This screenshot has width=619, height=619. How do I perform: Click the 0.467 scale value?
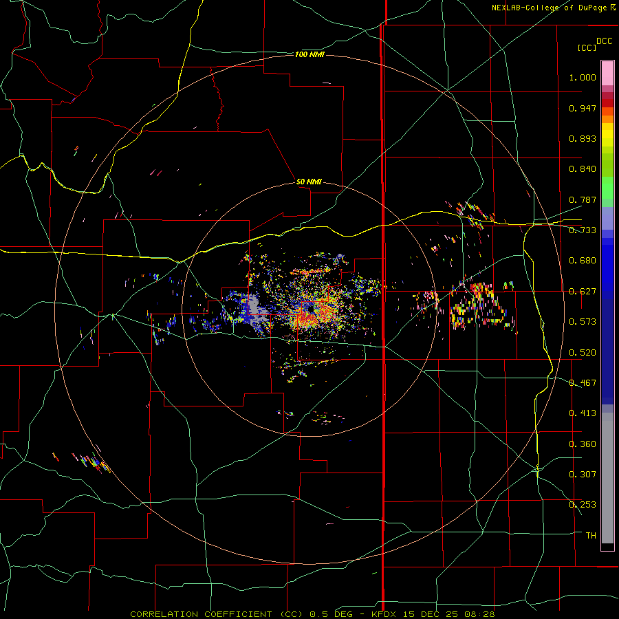pyautogui.click(x=583, y=383)
